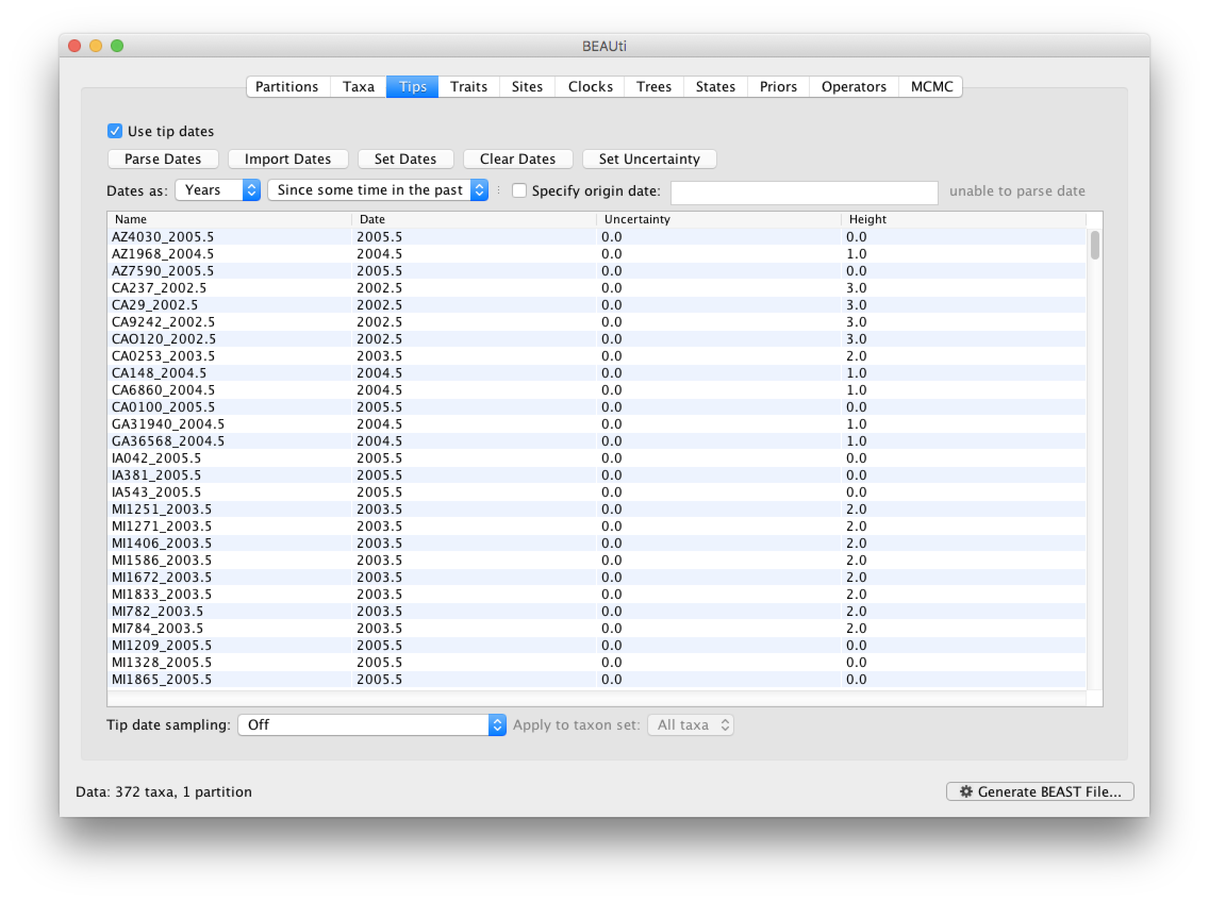Select taxon MI1251_2003.5
The width and height of the screenshot is (1209, 902).
pyautogui.click(x=162, y=509)
